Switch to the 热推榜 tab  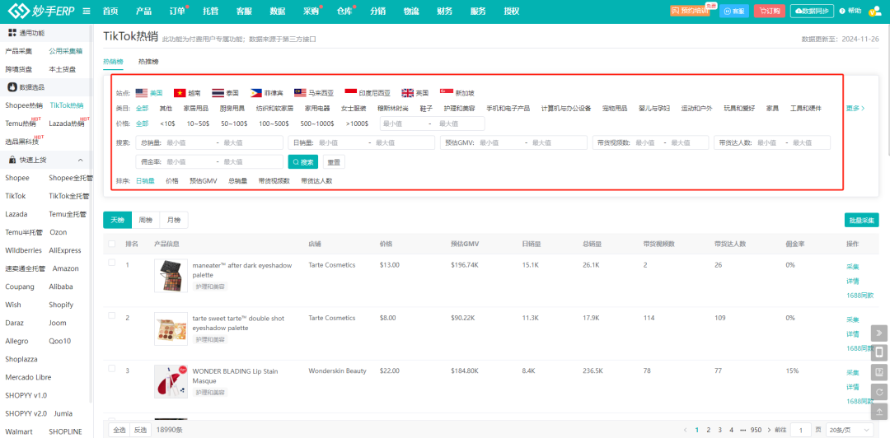(x=148, y=61)
